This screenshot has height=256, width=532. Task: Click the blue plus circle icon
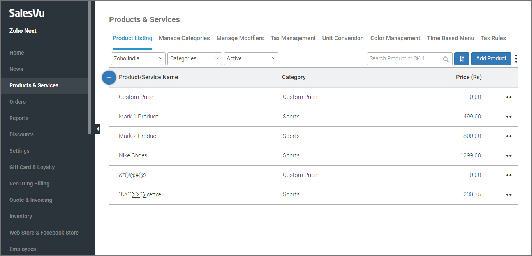(x=109, y=78)
